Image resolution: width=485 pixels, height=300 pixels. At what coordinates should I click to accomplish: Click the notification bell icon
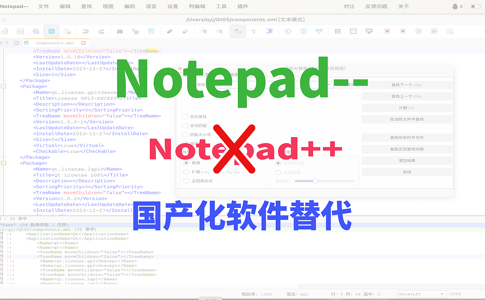(x=455, y=6)
